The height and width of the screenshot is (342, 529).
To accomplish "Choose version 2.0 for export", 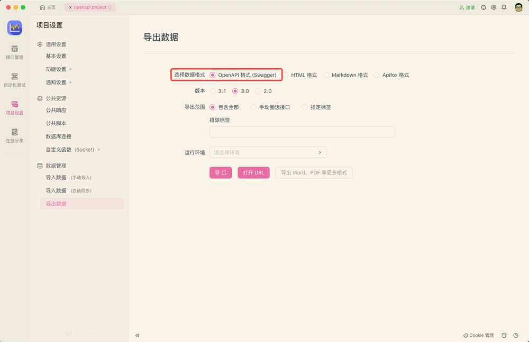I will click(x=262, y=91).
